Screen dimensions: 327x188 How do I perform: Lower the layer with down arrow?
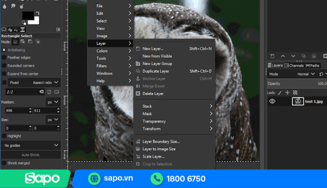(x=293, y=56)
